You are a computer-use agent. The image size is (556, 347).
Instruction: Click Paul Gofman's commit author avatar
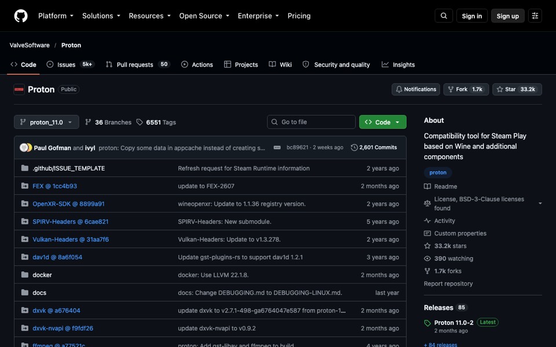24,147
